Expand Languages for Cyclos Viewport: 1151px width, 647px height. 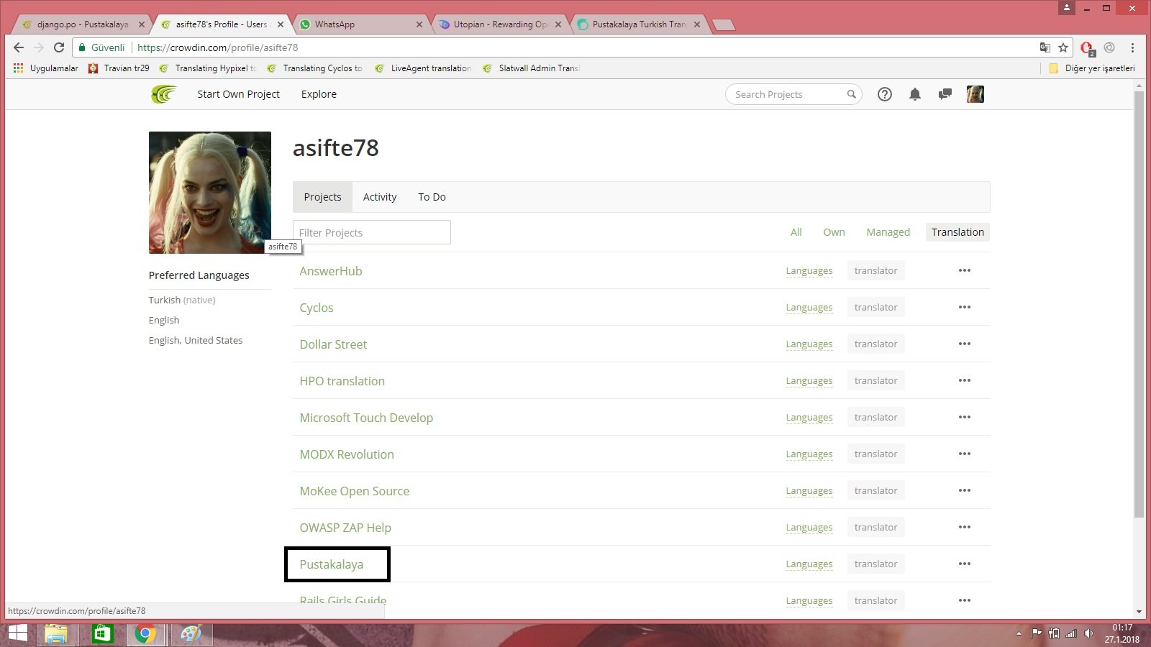(809, 308)
